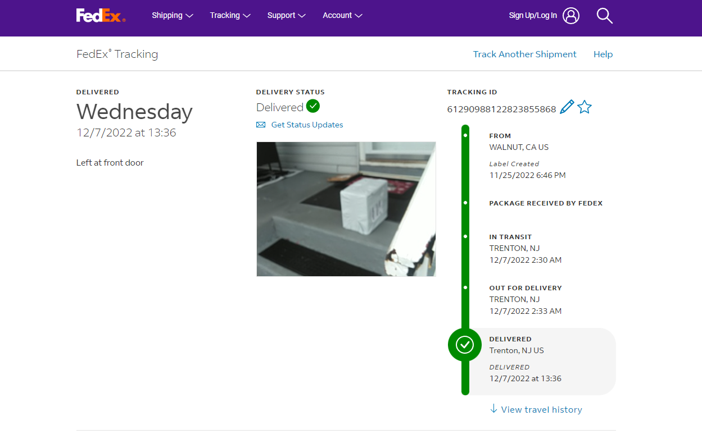Open the Account menu

pos(342,16)
